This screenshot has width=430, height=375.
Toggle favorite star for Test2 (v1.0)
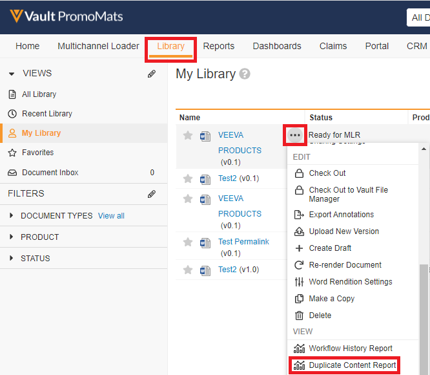pyautogui.click(x=188, y=270)
